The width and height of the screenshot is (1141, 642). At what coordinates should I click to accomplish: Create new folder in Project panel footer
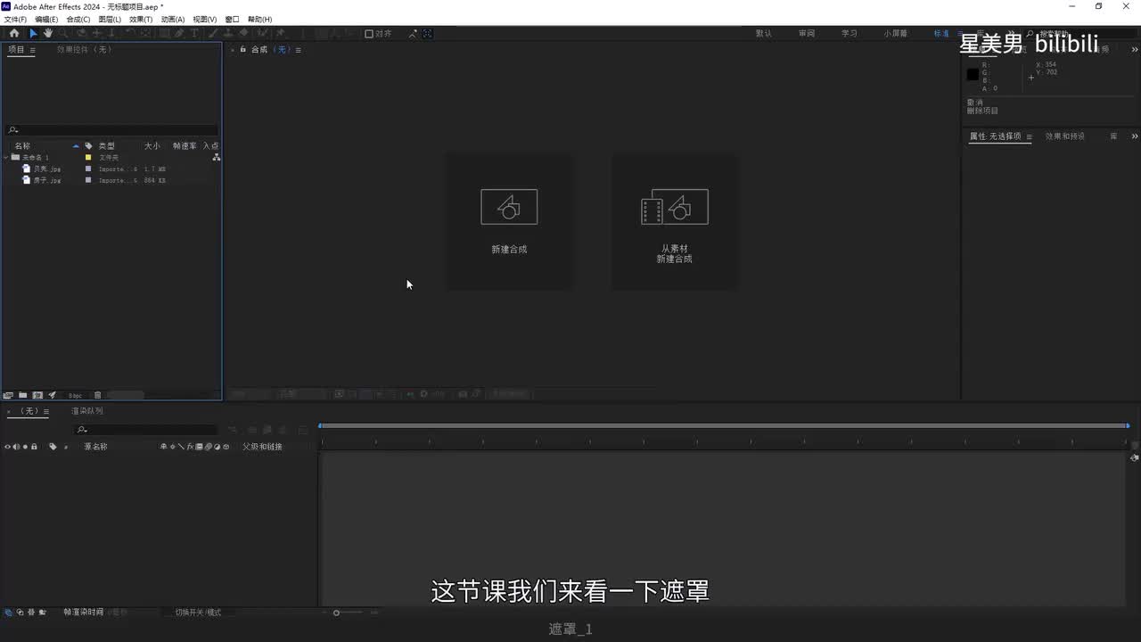[x=22, y=395]
